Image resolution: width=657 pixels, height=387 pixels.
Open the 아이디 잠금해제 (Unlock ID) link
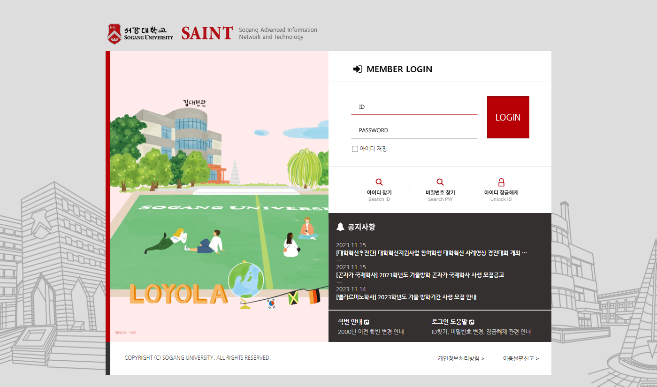(x=501, y=190)
